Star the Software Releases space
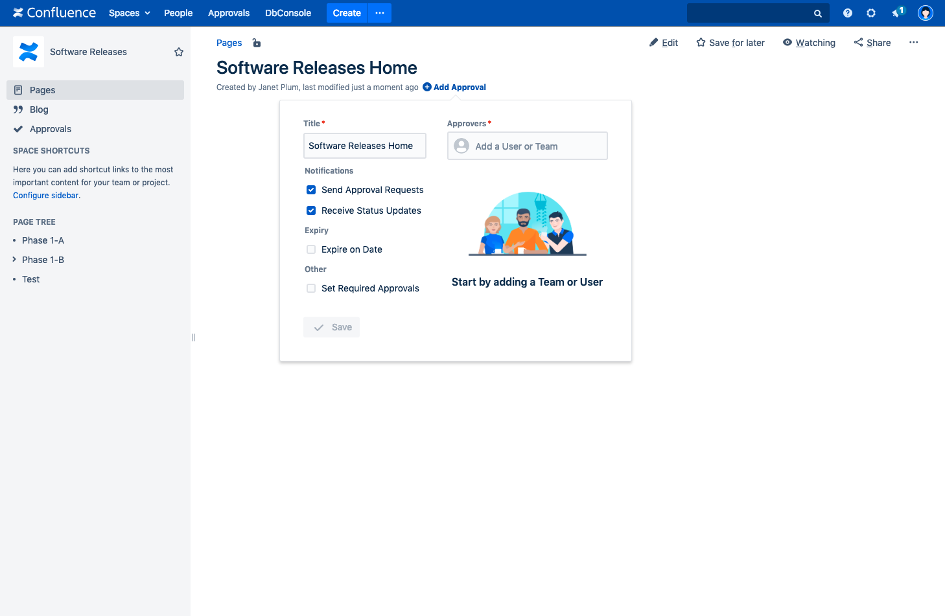Viewport: 945px width, 616px height. coord(179,52)
